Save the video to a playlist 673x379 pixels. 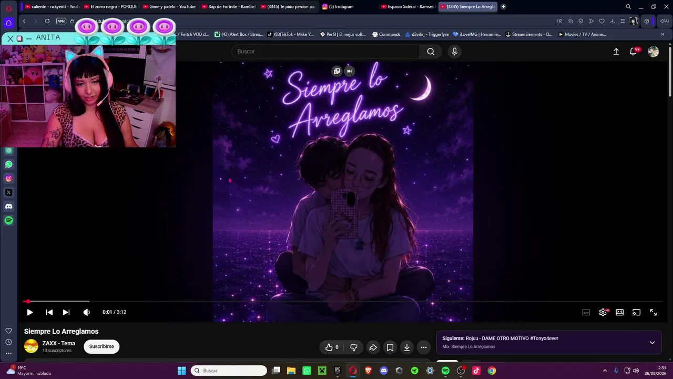[390, 347]
